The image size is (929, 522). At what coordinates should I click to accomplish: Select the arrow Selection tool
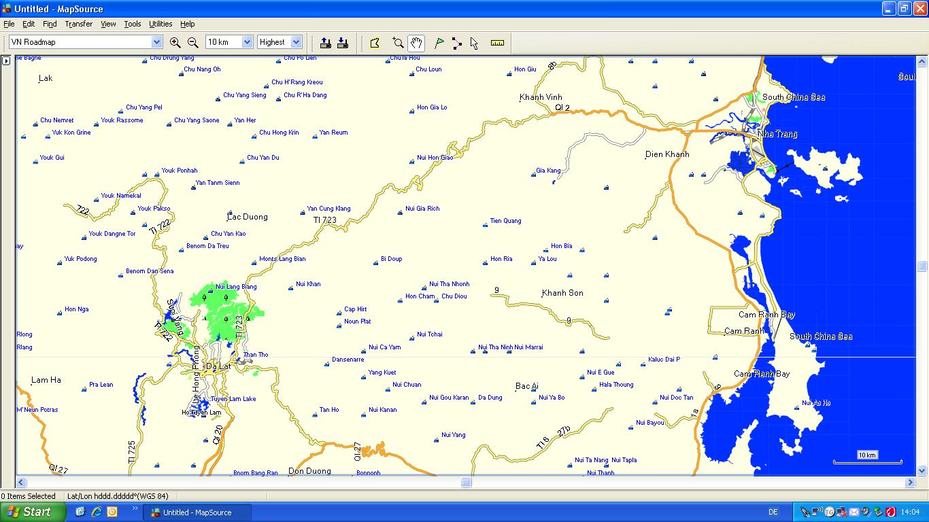[x=474, y=43]
